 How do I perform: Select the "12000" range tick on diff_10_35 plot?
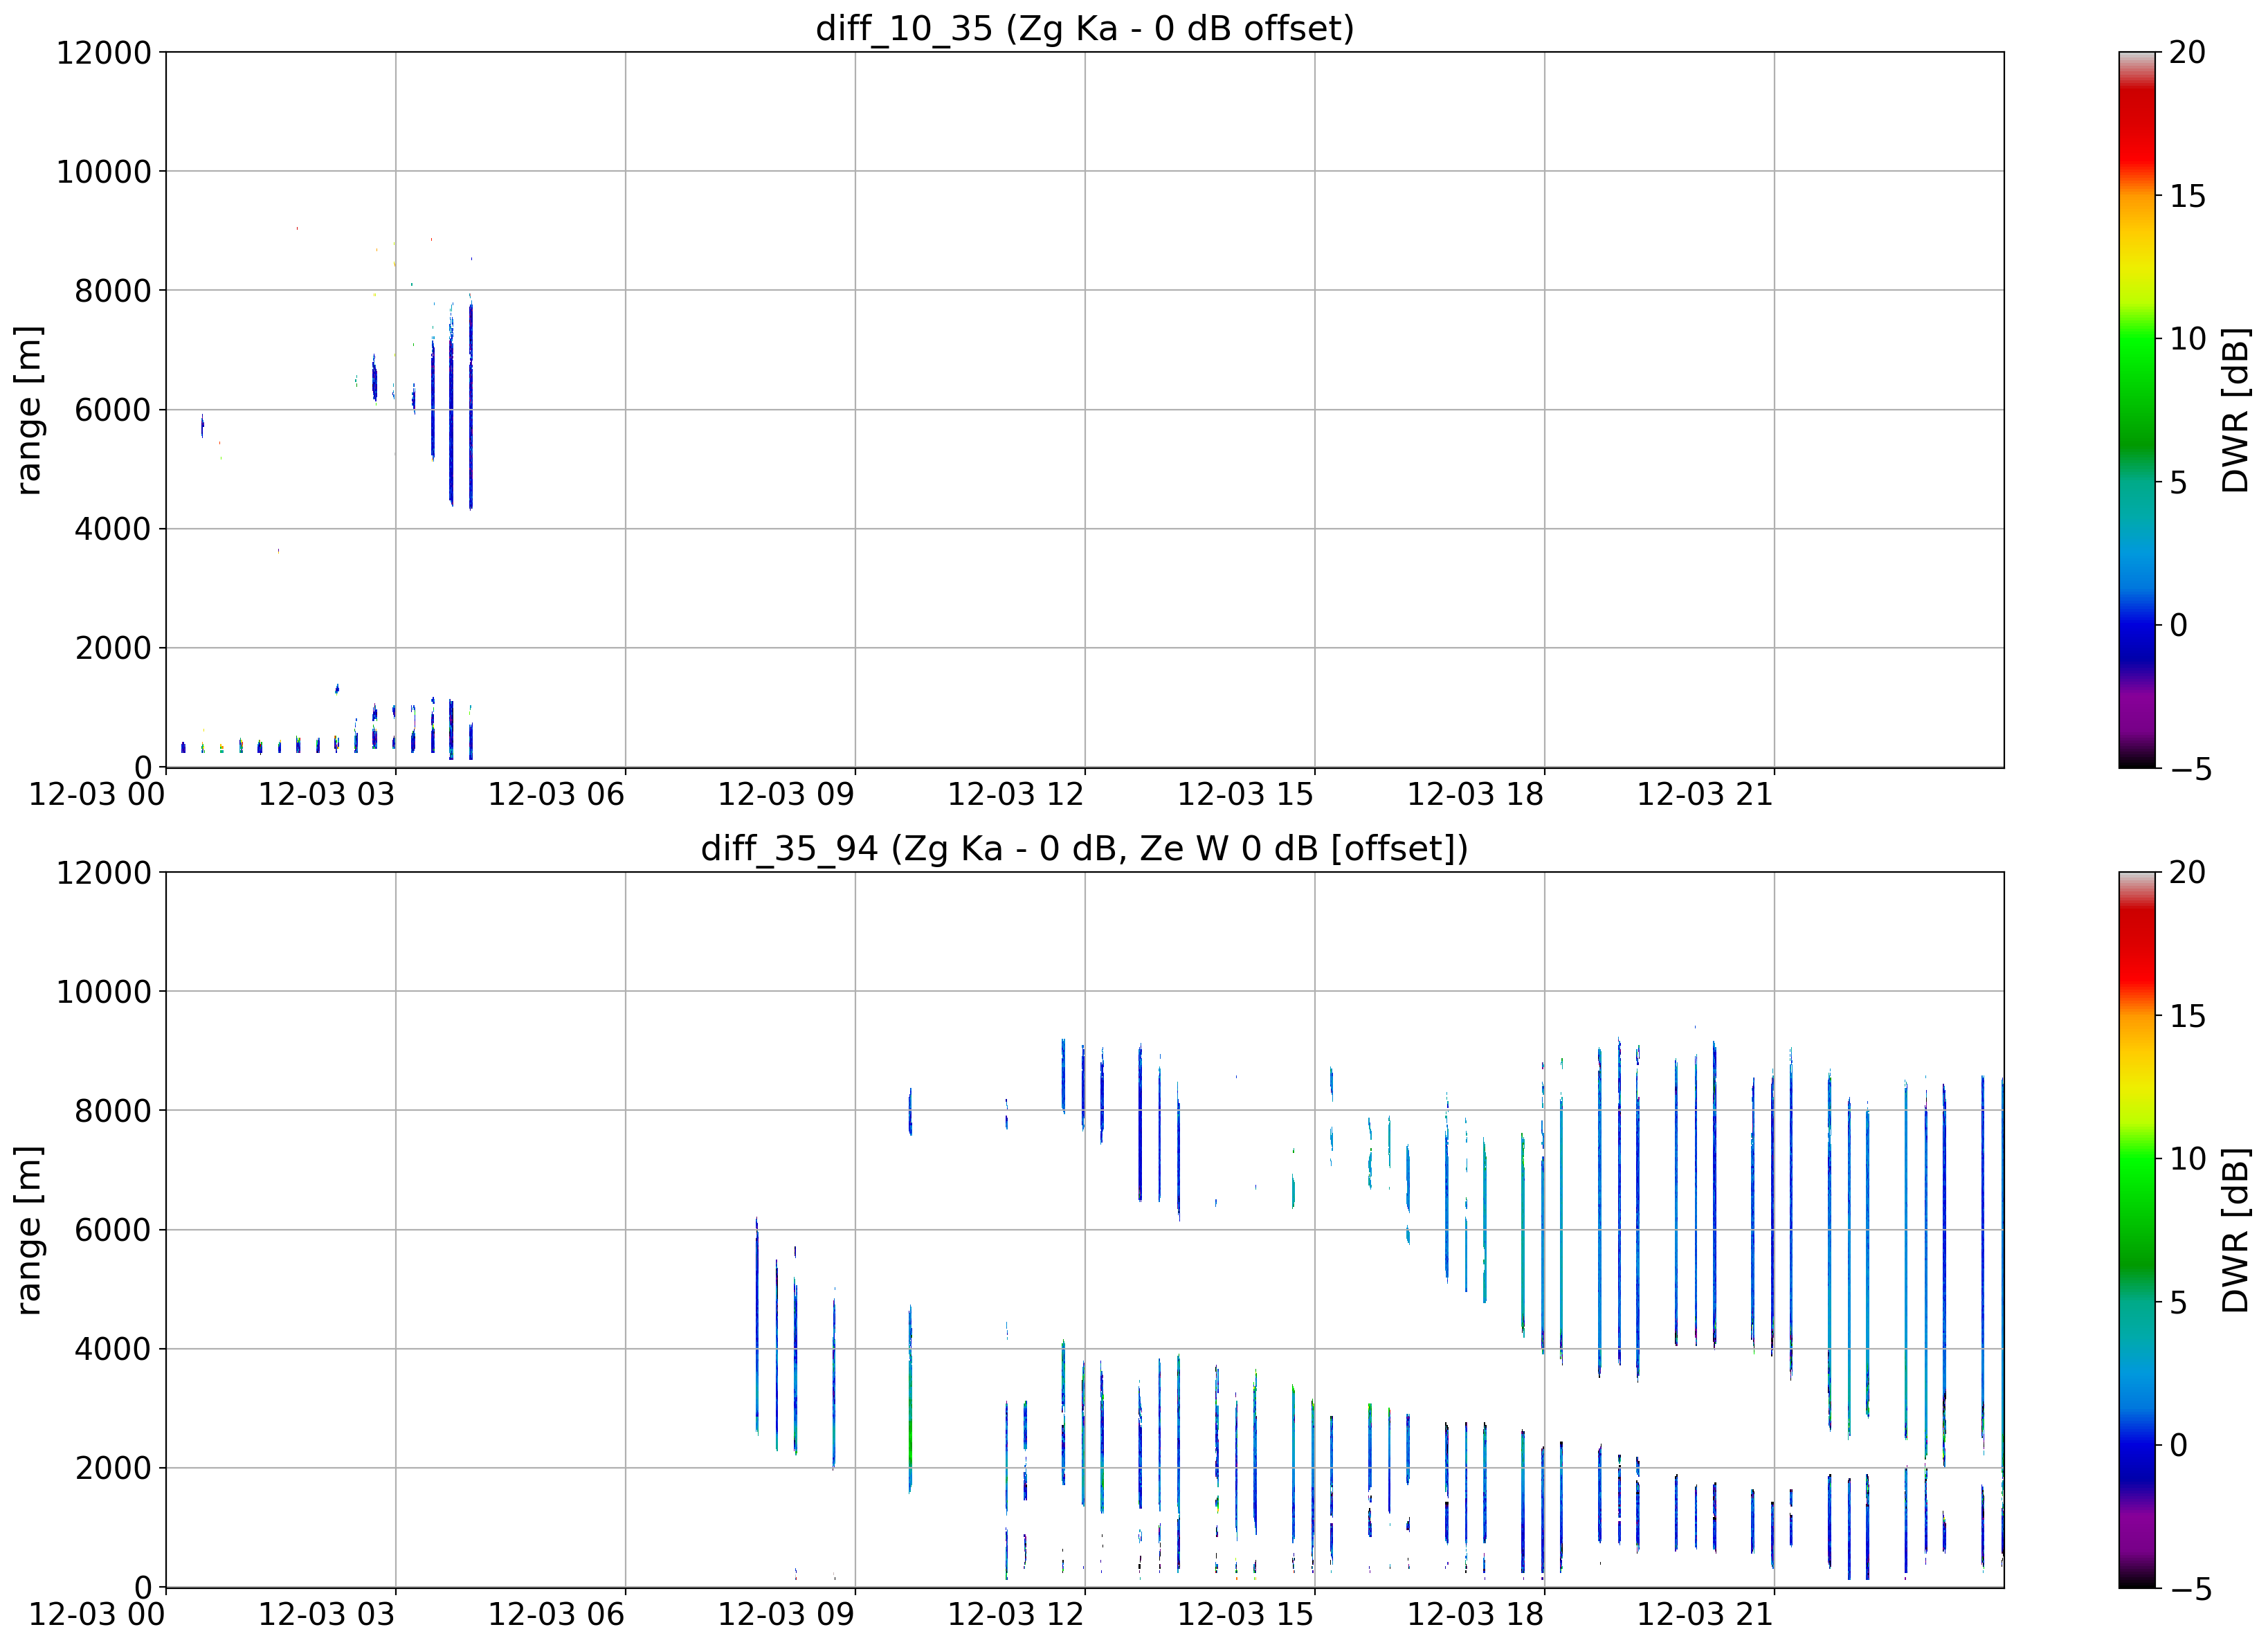[x=104, y=52]
